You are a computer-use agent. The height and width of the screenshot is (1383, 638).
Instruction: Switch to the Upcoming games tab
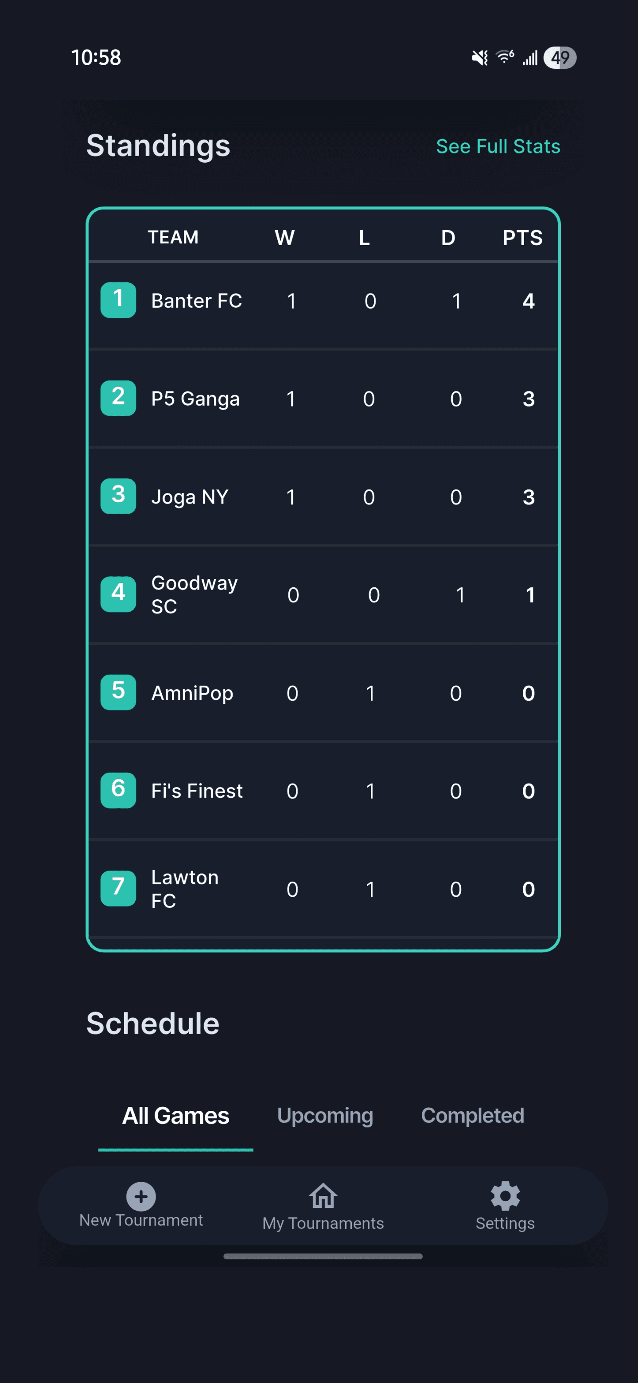(325, 1115)
